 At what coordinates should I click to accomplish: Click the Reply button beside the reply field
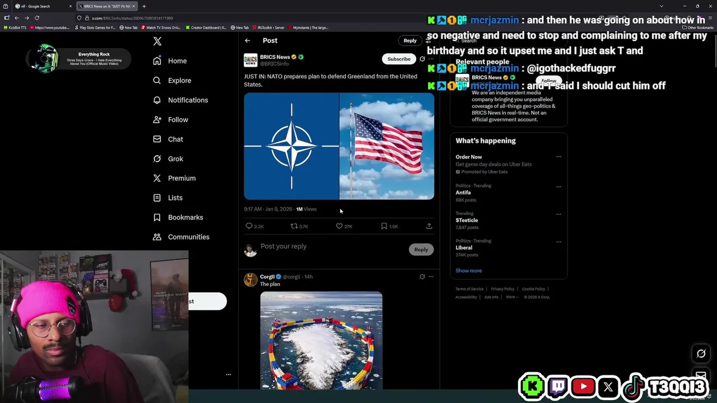[421, 250]
